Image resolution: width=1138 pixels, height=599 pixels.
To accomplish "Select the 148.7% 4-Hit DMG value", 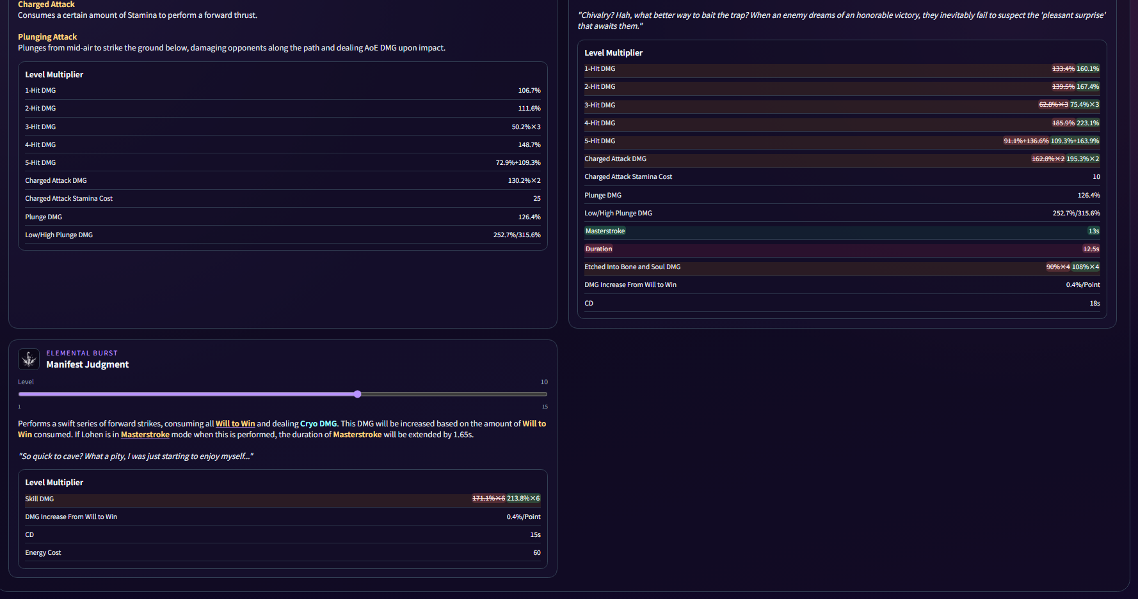I will point(529,145).
